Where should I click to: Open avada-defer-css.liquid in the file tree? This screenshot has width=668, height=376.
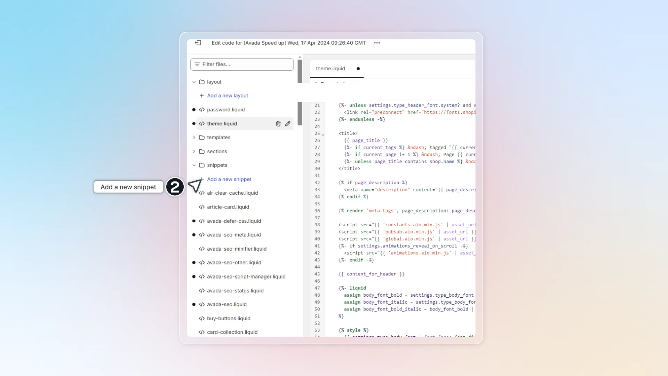click(234, 221)
